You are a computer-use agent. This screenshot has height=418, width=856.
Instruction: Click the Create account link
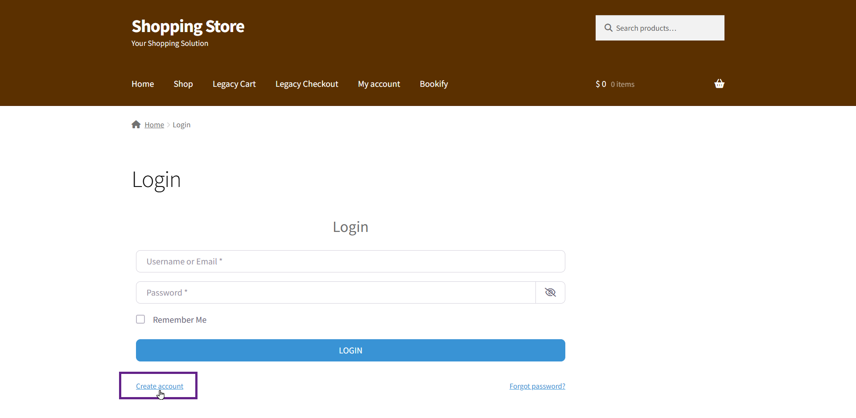pyautogui.click(x=160, y=386)
